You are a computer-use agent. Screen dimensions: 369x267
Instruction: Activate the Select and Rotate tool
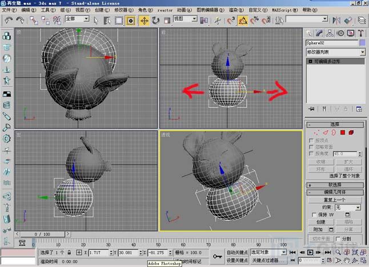155,21
